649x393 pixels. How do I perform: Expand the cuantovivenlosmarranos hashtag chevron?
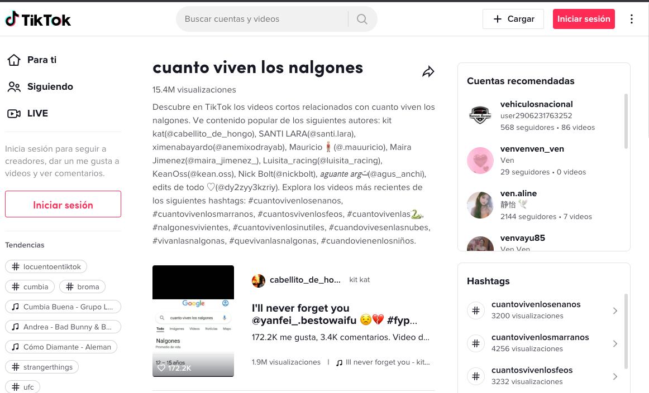[x=614, y=343]
